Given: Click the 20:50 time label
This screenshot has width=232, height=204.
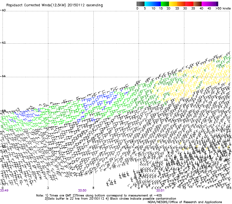Looking at the screenshot, I should 82,191.
